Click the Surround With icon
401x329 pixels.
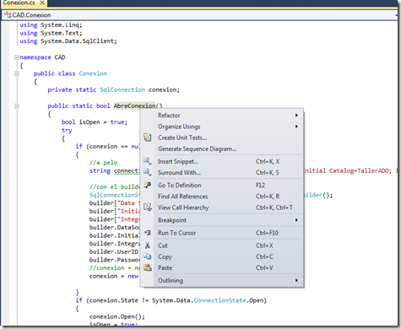pos(148,172)
